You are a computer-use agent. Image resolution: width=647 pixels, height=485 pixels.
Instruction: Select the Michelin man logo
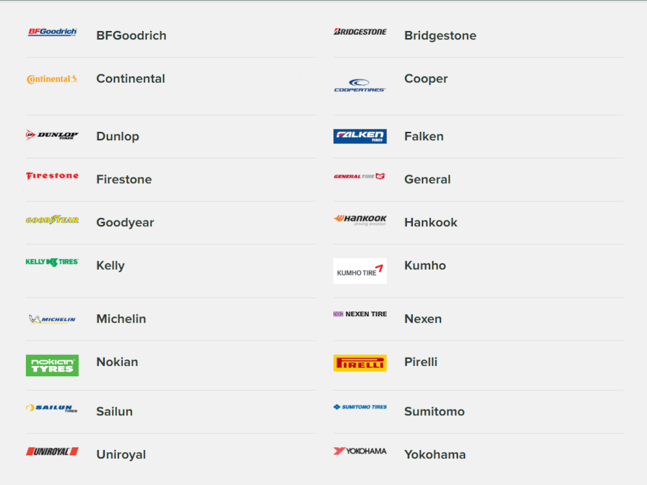pyautogui.click(x=52, y=318)
